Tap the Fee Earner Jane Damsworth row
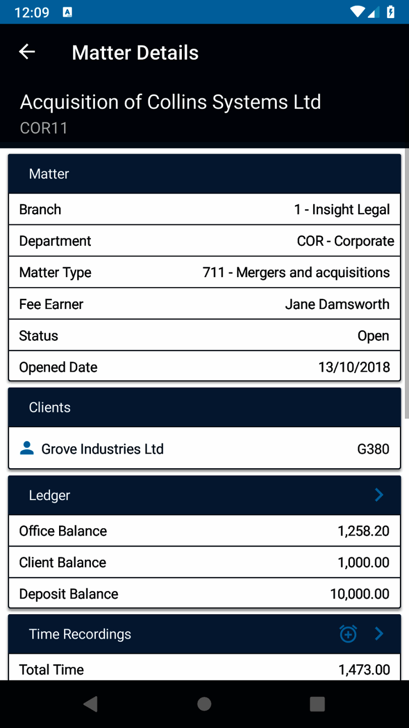Screen dimensions: 409x728 pyautogui.click(x=204, y=304)
